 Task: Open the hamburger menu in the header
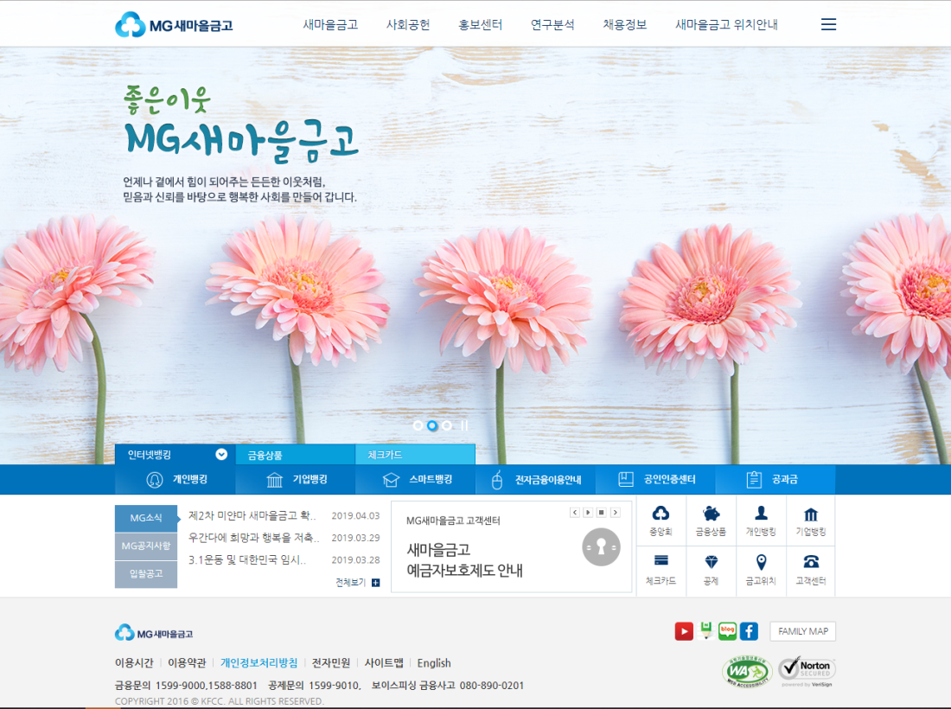pyautogui.click(x=828, y=24)
